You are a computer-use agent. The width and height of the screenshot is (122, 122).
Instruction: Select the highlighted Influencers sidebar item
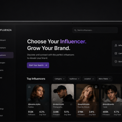point(6,55)
